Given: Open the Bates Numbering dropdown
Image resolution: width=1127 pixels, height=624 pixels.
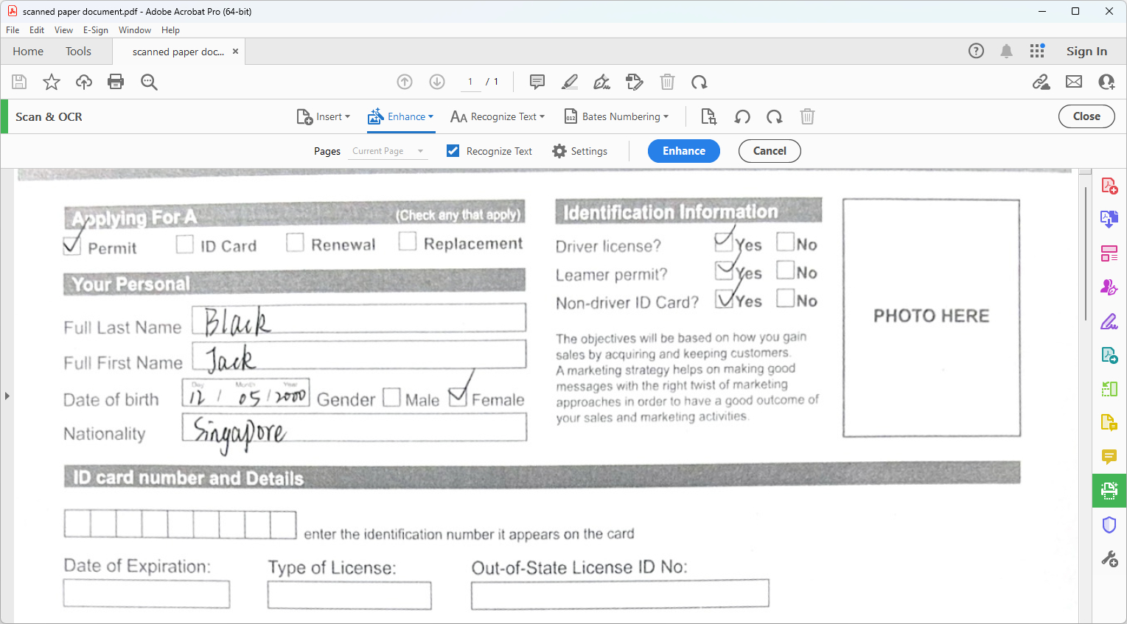Looking at the screenshot, I should [616, 116].
